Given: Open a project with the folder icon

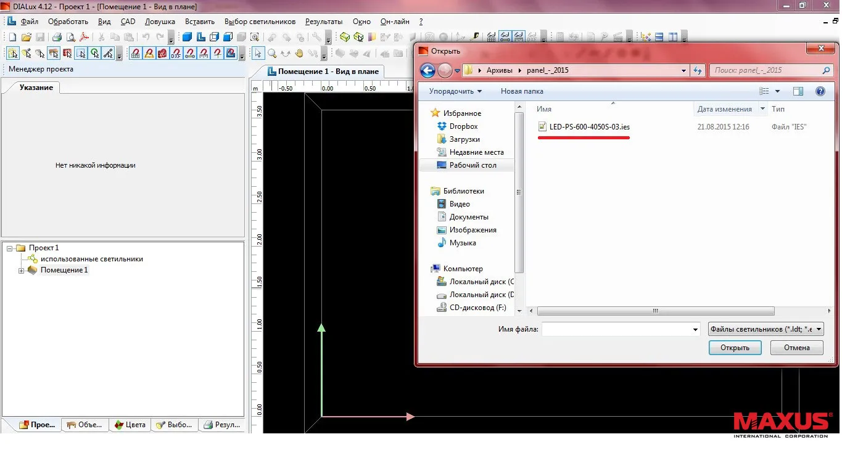Looking at the screenshot, I should [27, 37].
